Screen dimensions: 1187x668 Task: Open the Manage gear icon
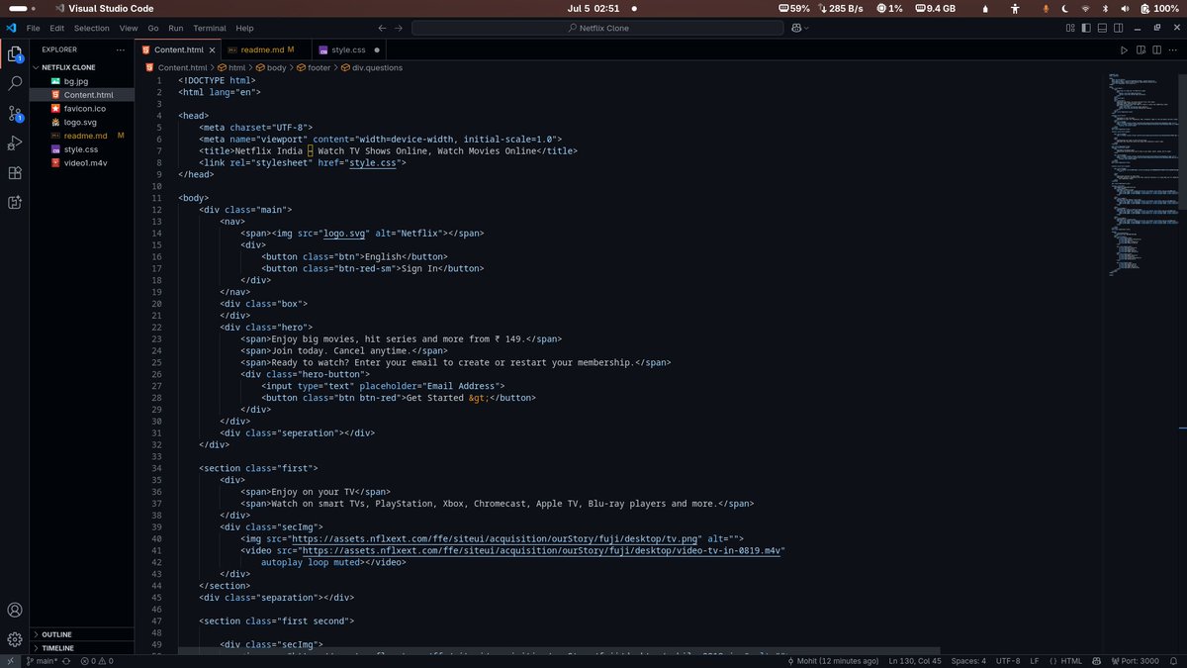click(15, 639)
